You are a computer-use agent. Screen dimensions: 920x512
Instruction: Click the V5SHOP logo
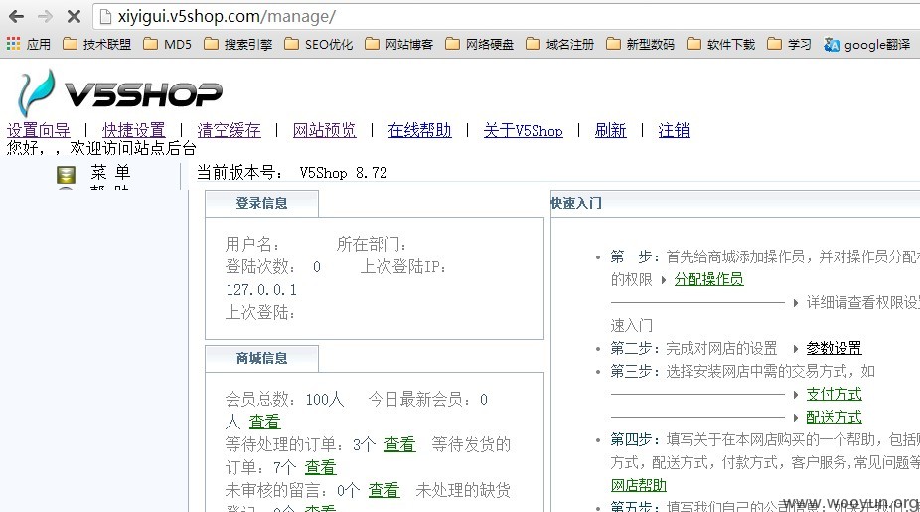[x=119, y=92]
